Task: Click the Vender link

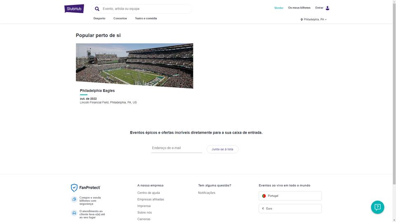Action: (278, 8)
